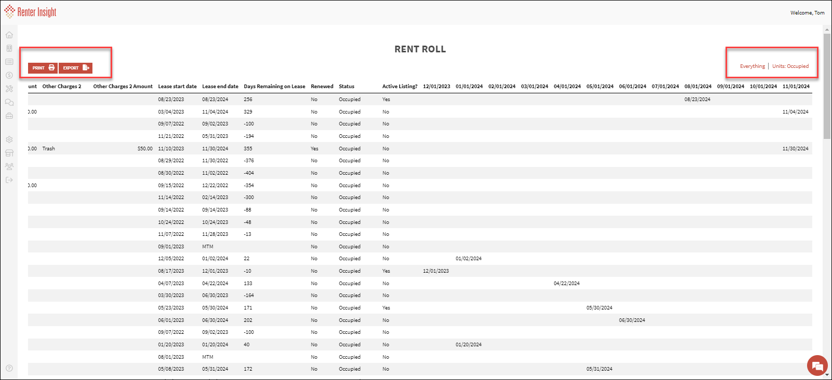The image size is (832, 380).
Task: Click the Days Remaining on Lease header
Action: tap(275, 87)
